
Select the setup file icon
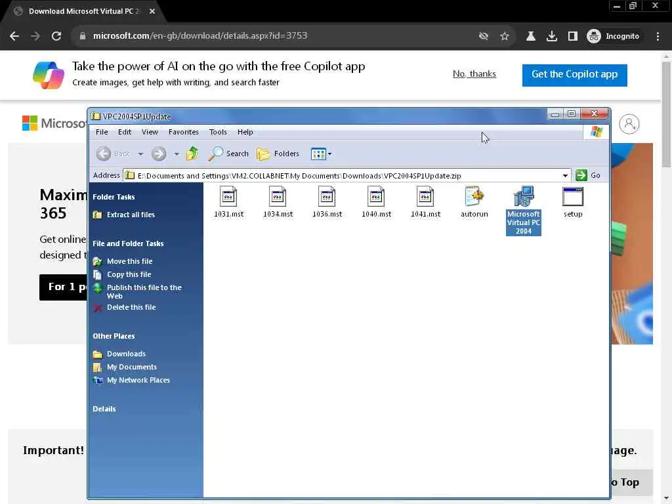[x=572, y=197]
